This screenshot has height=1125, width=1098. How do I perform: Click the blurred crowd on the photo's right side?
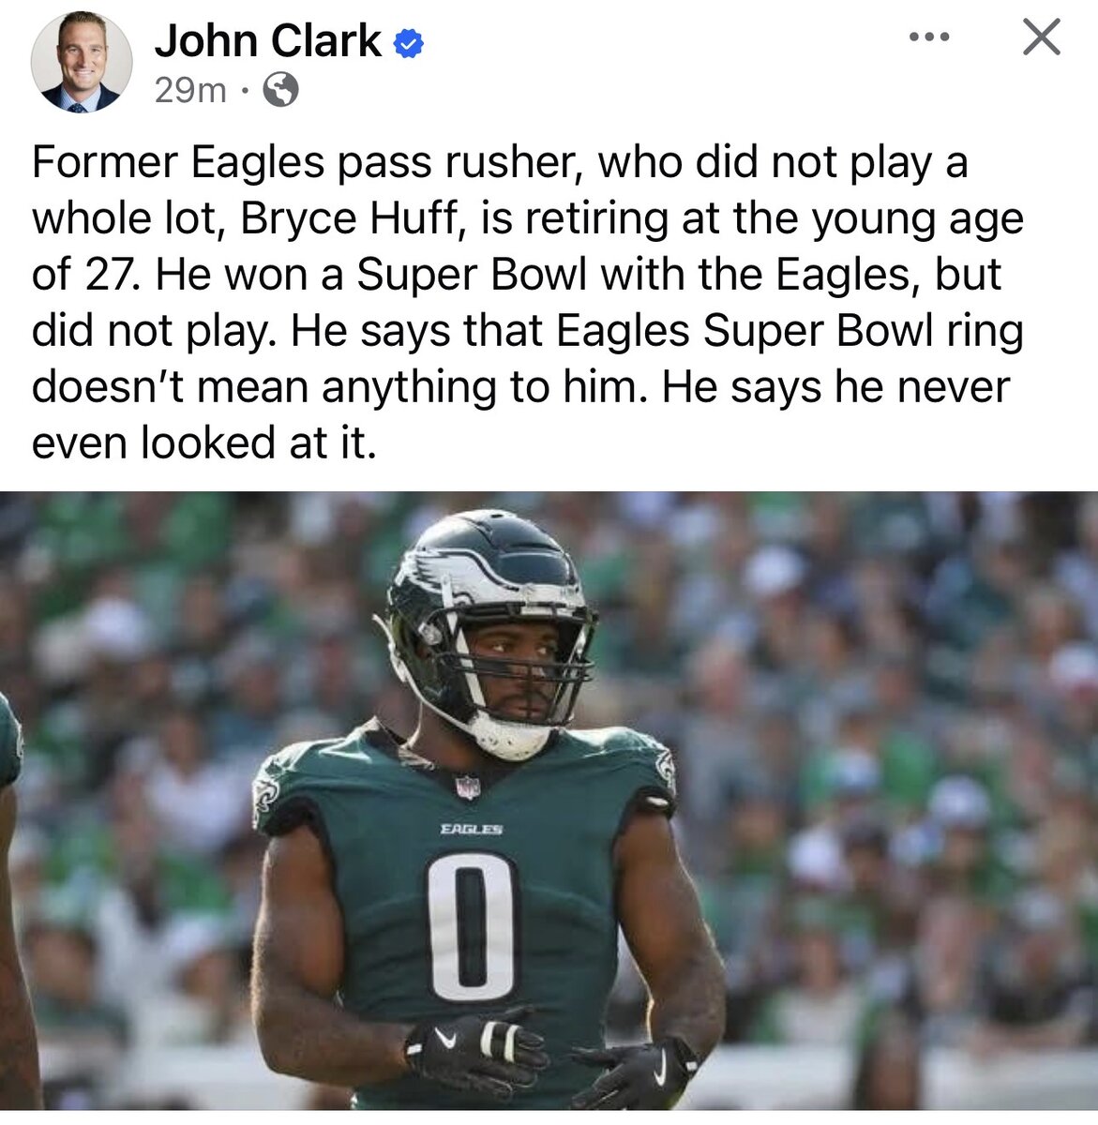(900, 797)
